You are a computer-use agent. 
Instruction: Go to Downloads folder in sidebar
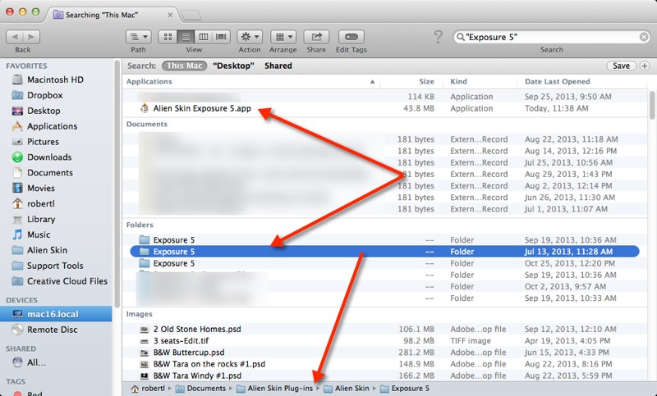point(49,157)
